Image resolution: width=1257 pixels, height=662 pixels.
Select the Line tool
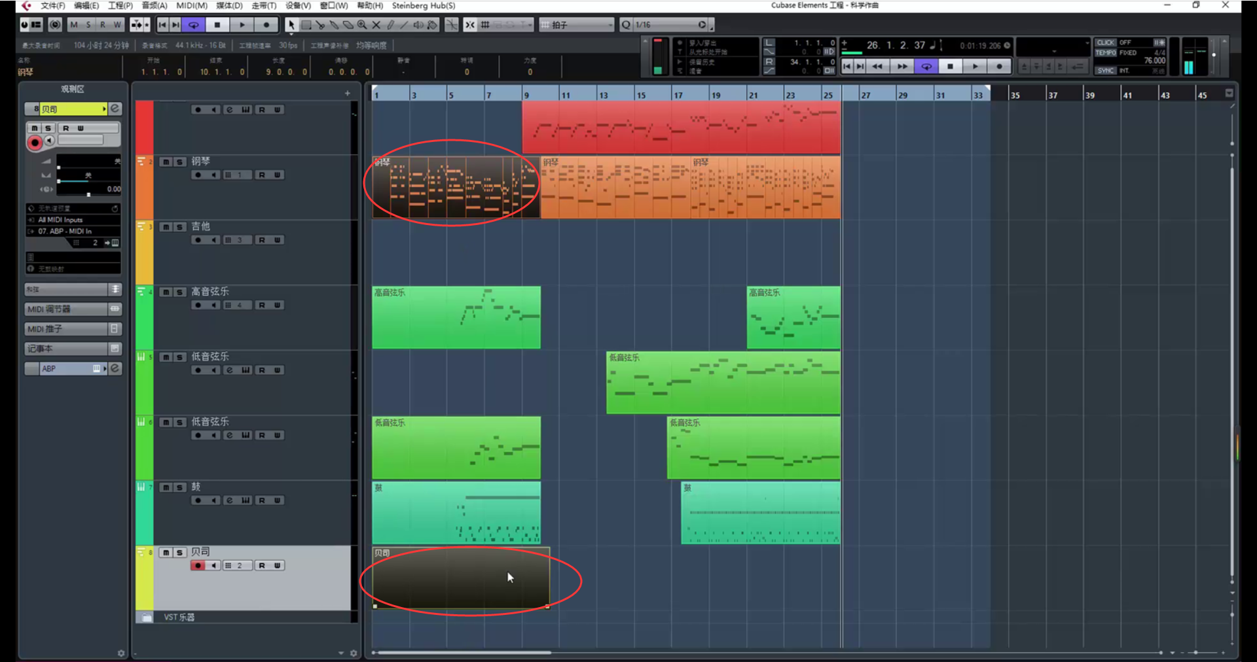(405, 25)
